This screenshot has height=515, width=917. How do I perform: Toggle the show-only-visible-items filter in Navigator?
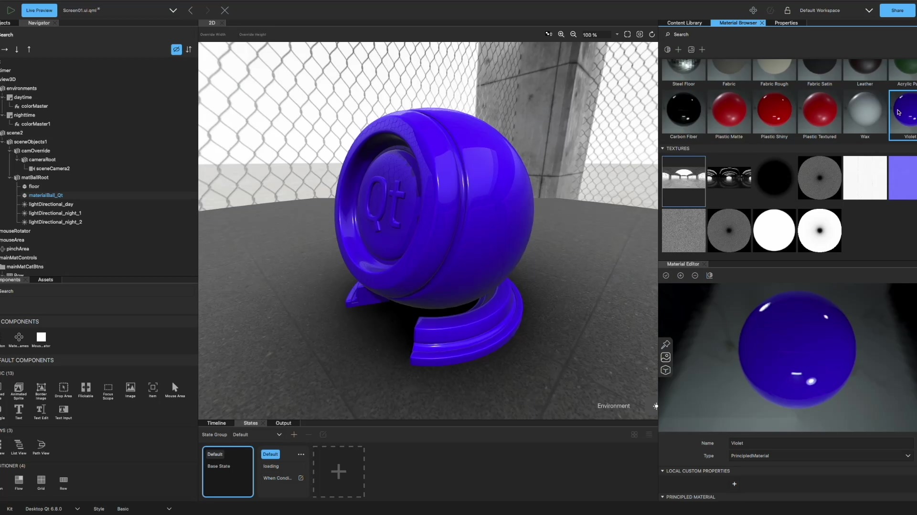click(176, 50)
